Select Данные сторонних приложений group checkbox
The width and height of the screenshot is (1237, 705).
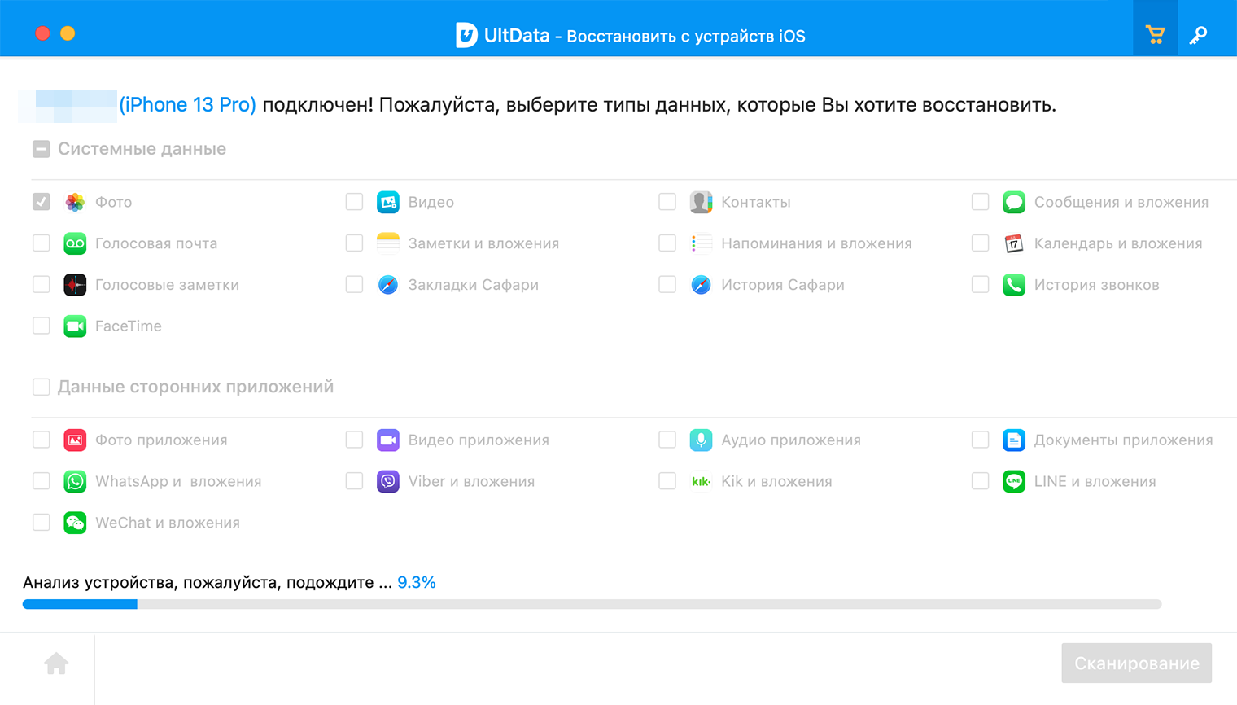42,387
